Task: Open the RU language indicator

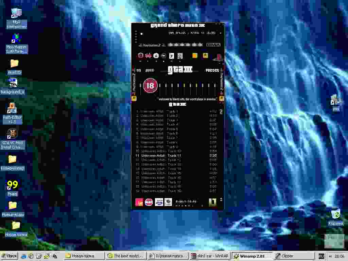Action: 321,256
